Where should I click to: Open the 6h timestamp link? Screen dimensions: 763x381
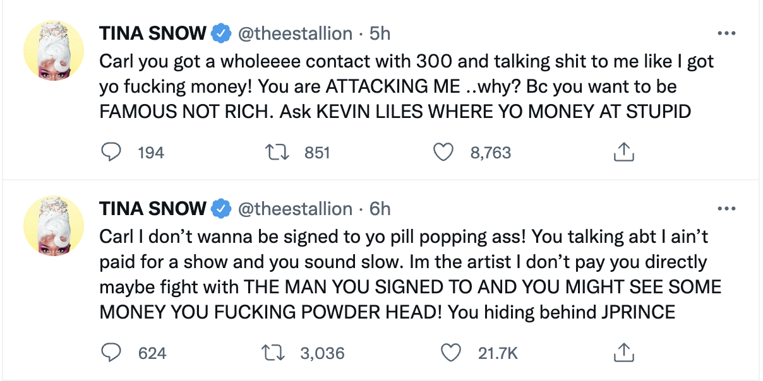380,209
